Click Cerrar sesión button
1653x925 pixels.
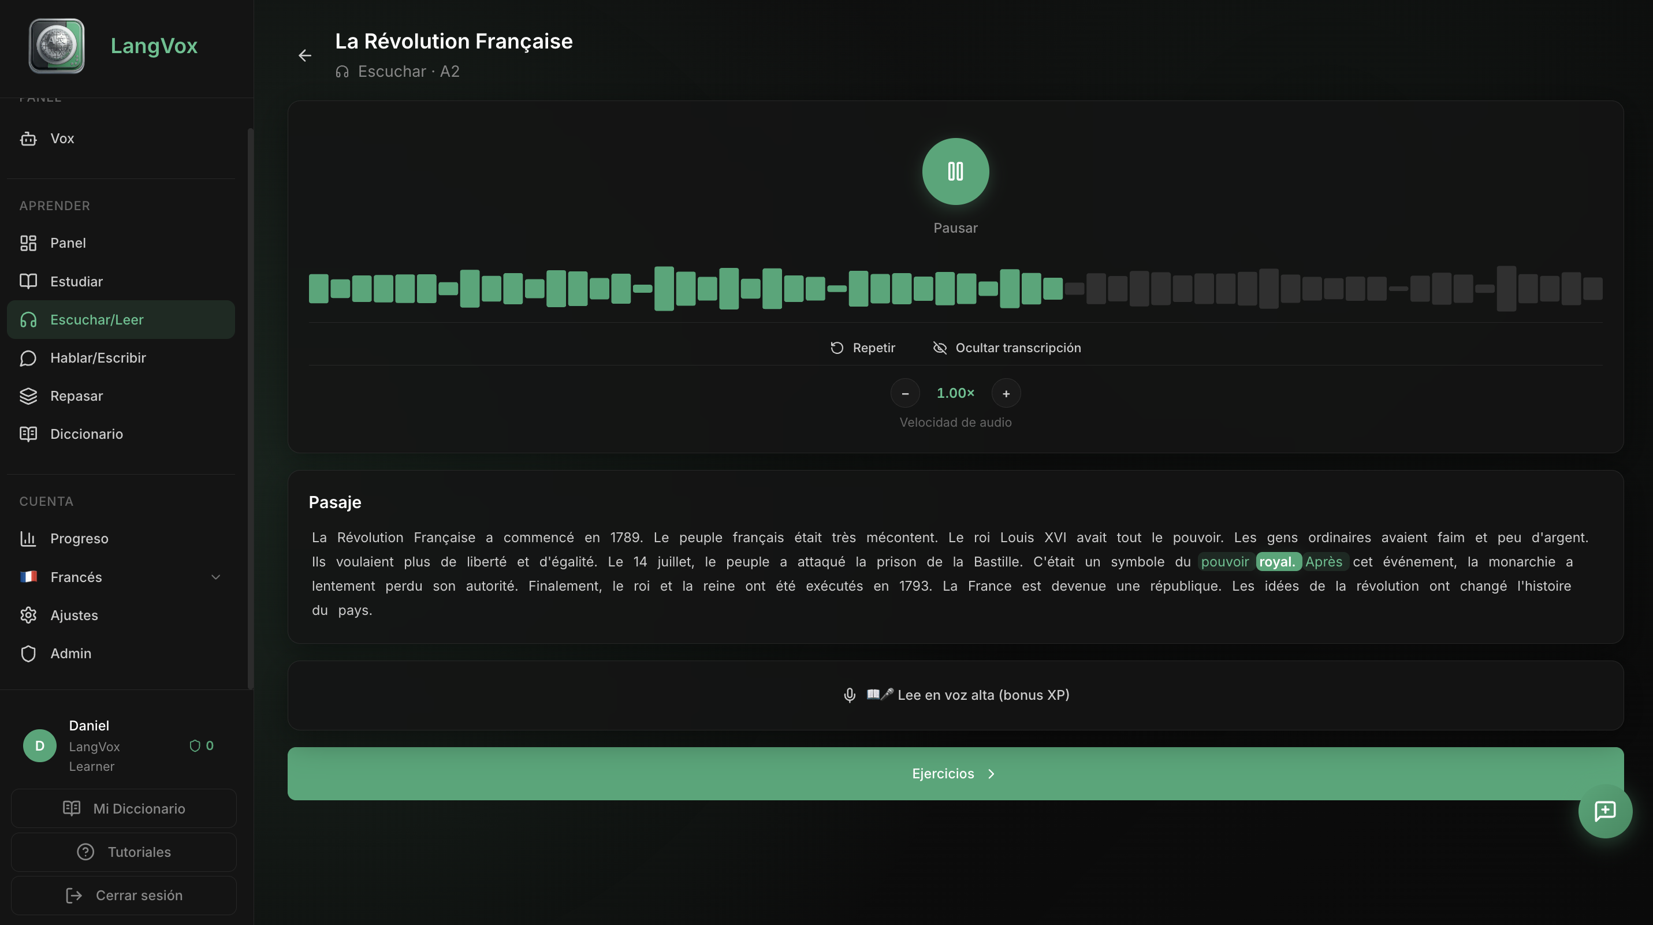point(124,896)
